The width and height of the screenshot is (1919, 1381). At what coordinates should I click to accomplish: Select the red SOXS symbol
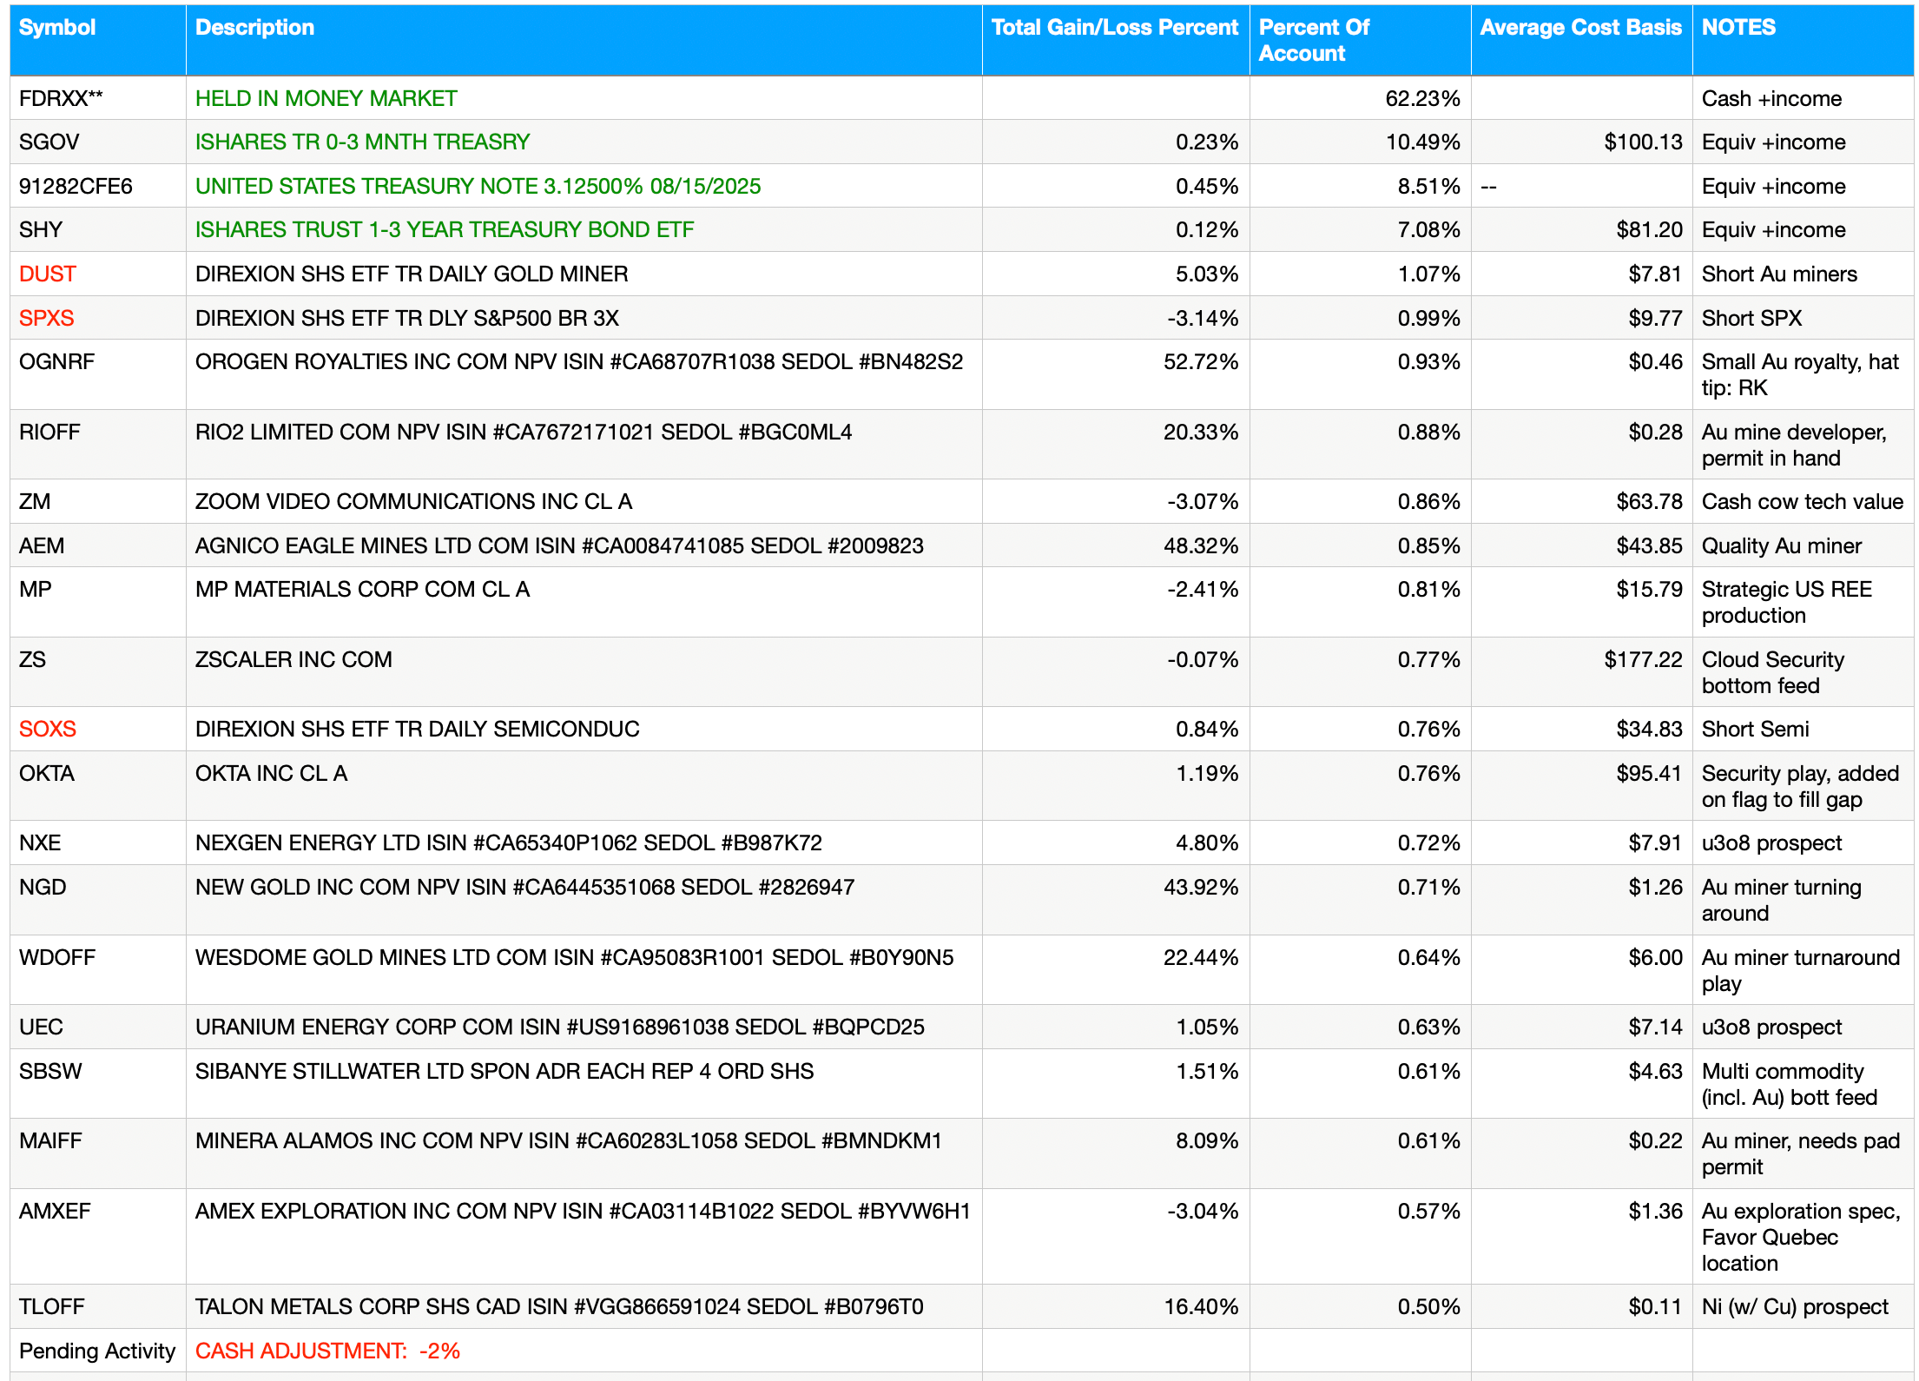48,729
